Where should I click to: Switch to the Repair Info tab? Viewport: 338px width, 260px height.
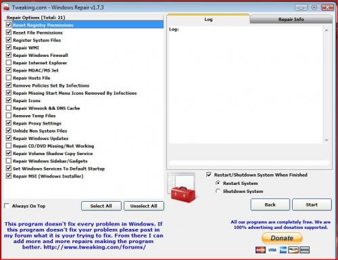pos(291,20)
